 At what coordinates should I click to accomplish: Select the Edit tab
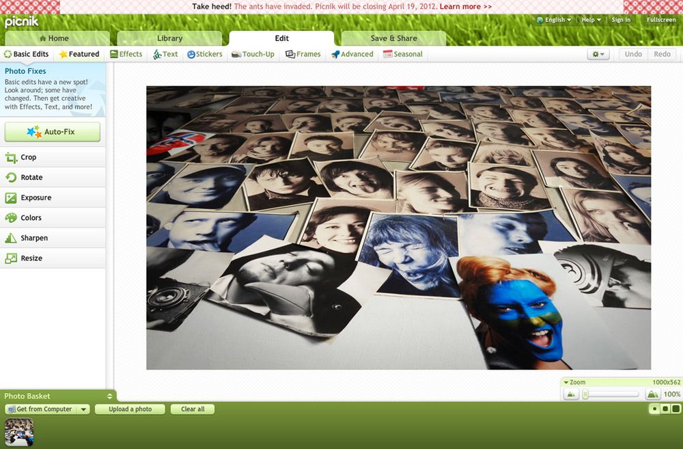coord(281,38)
